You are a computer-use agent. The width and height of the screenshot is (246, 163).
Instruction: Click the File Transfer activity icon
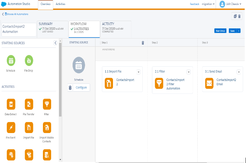coord(29,104)
